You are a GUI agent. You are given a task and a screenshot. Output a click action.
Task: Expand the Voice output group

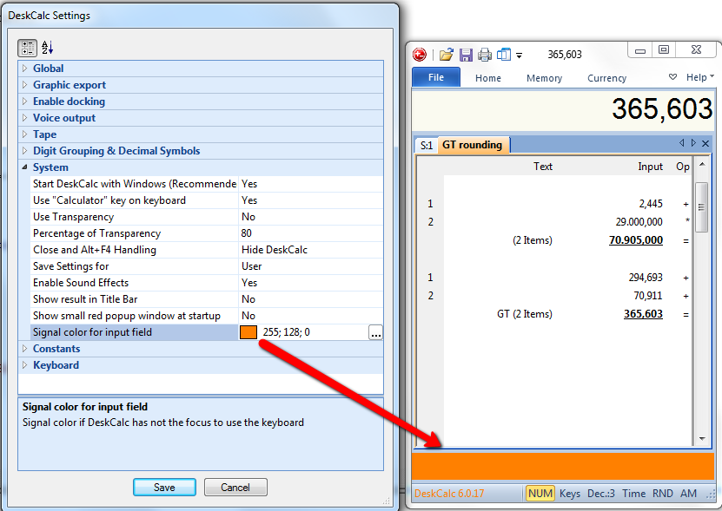pyautogui.click(x=25, y=118)
